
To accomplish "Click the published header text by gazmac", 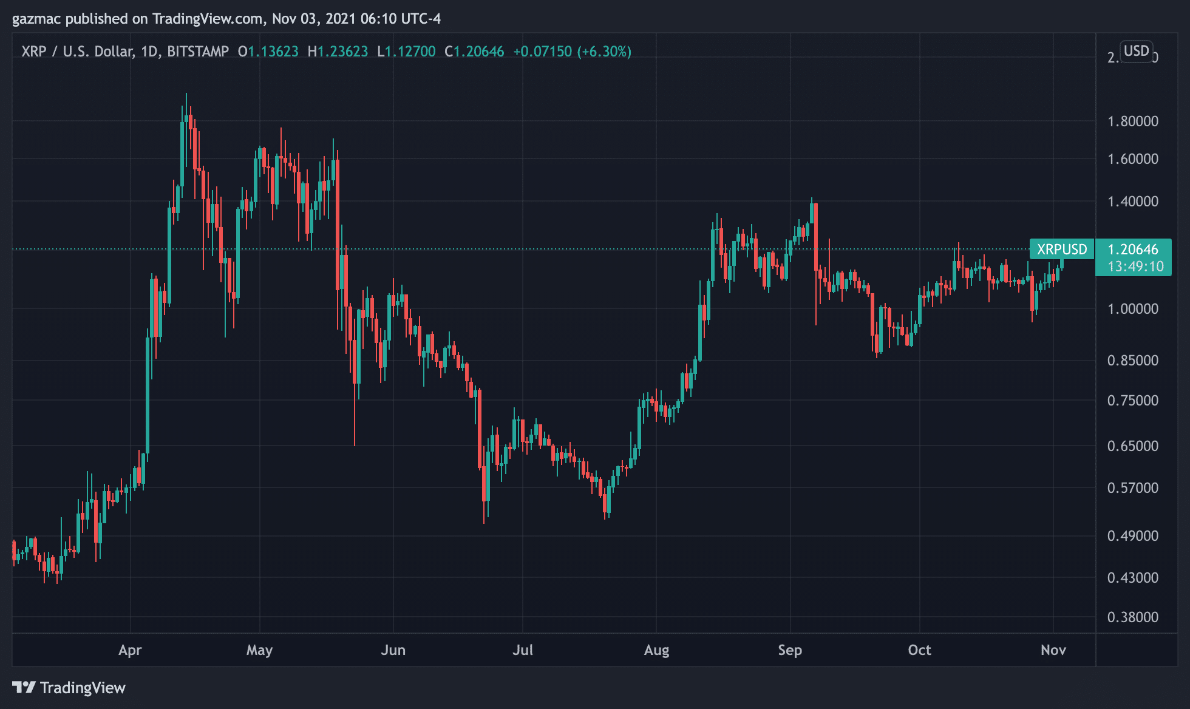I will pos(226,19).
